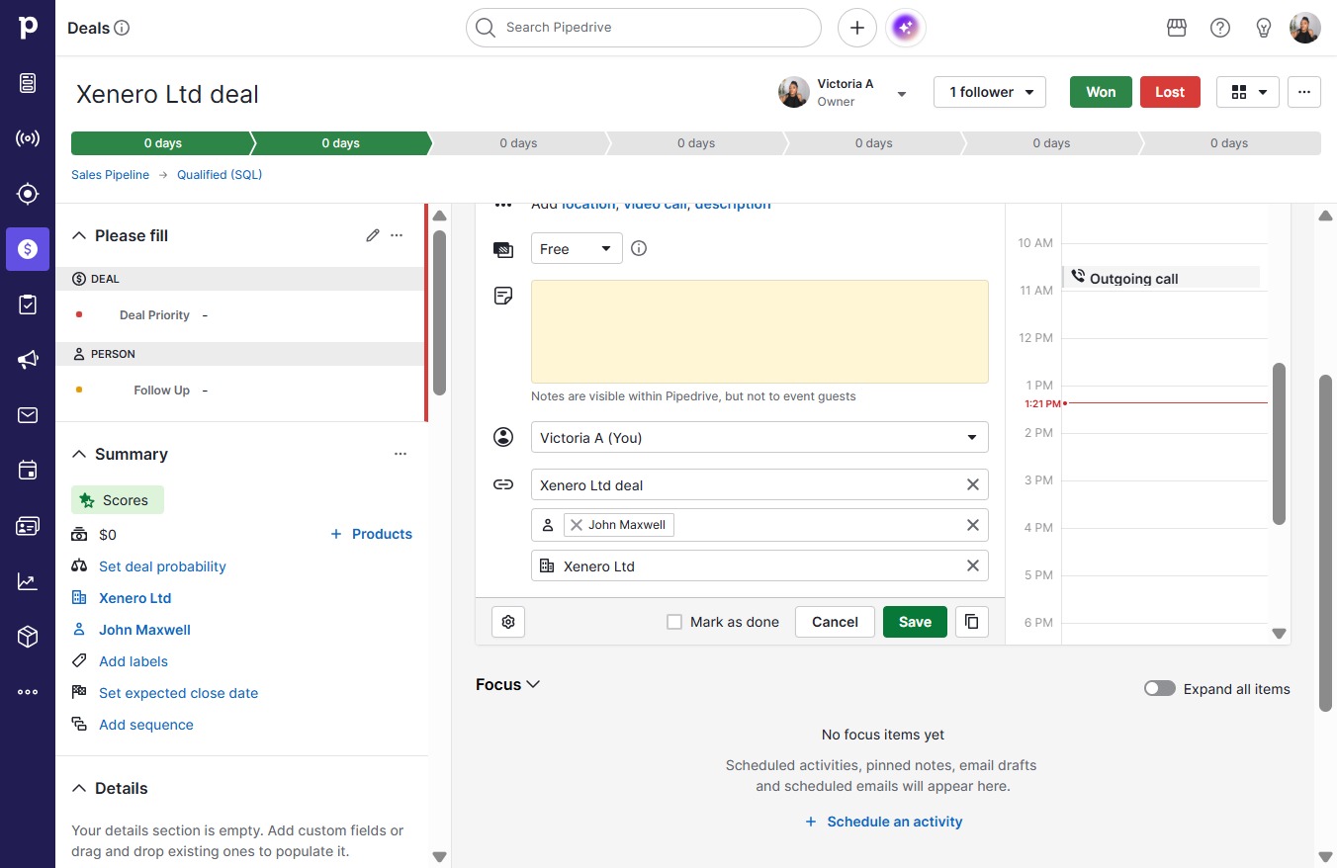Image resolution: width=1337 pixels, height=868 pixels.
Task: Focus the yellow activity notes field
Action: point(759,331)
